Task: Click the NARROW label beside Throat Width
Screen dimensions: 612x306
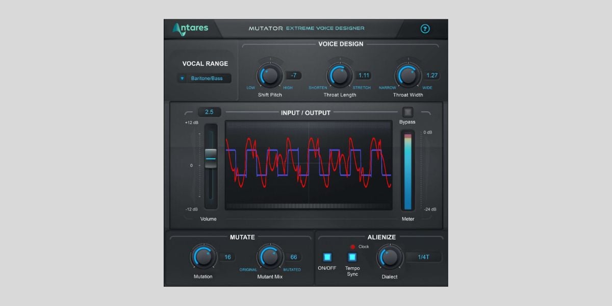Action: [x=388, y=88]
